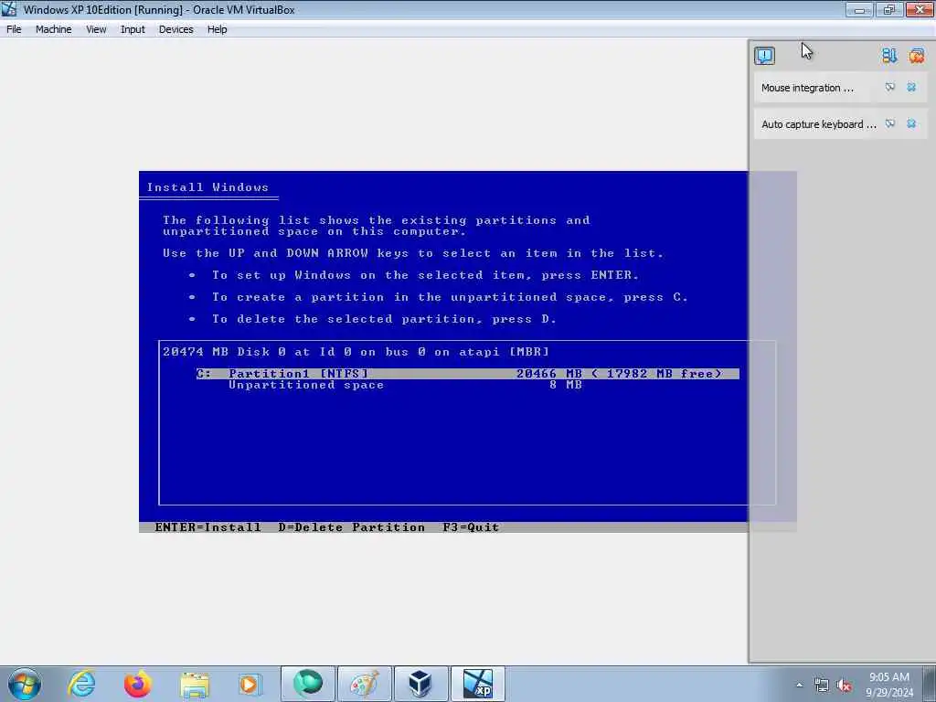The height and width of the screenshot is (702, 936).
Task: Dismiss the Auto capture keyboard notification
Action: click(911, 123)
